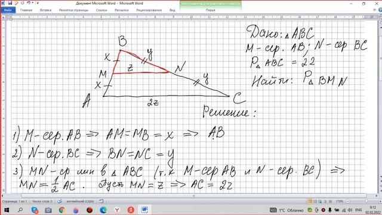Switch to Draft view

pos(330,201)
